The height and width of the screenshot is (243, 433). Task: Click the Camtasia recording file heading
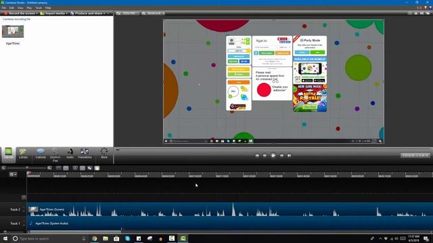pos(16,19)
